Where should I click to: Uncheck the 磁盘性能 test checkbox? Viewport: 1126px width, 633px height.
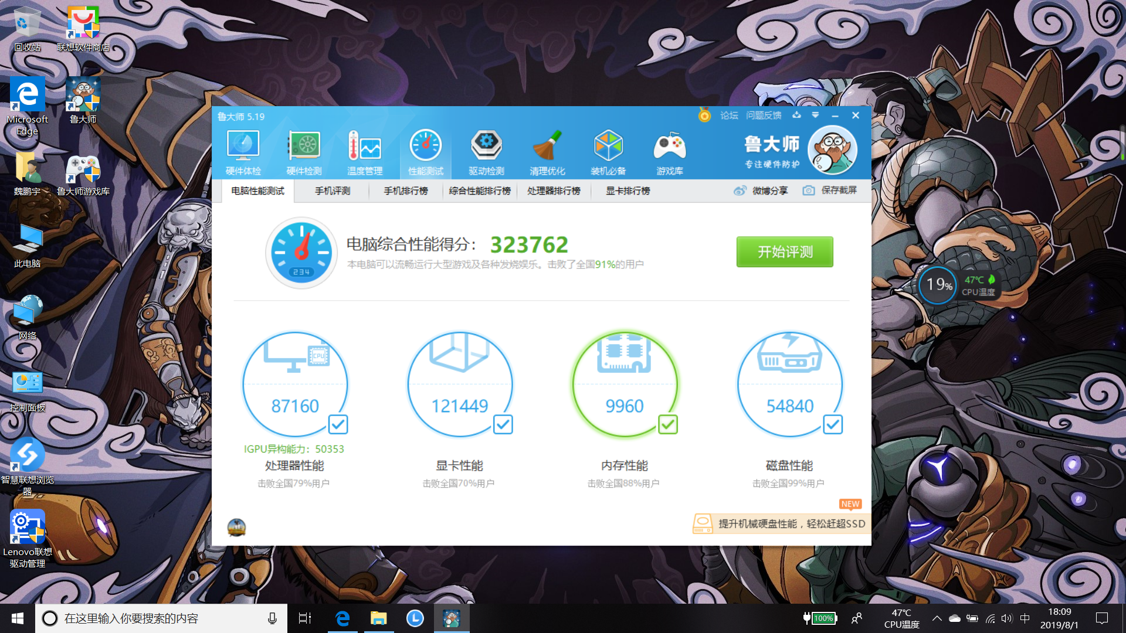(833, 424)
